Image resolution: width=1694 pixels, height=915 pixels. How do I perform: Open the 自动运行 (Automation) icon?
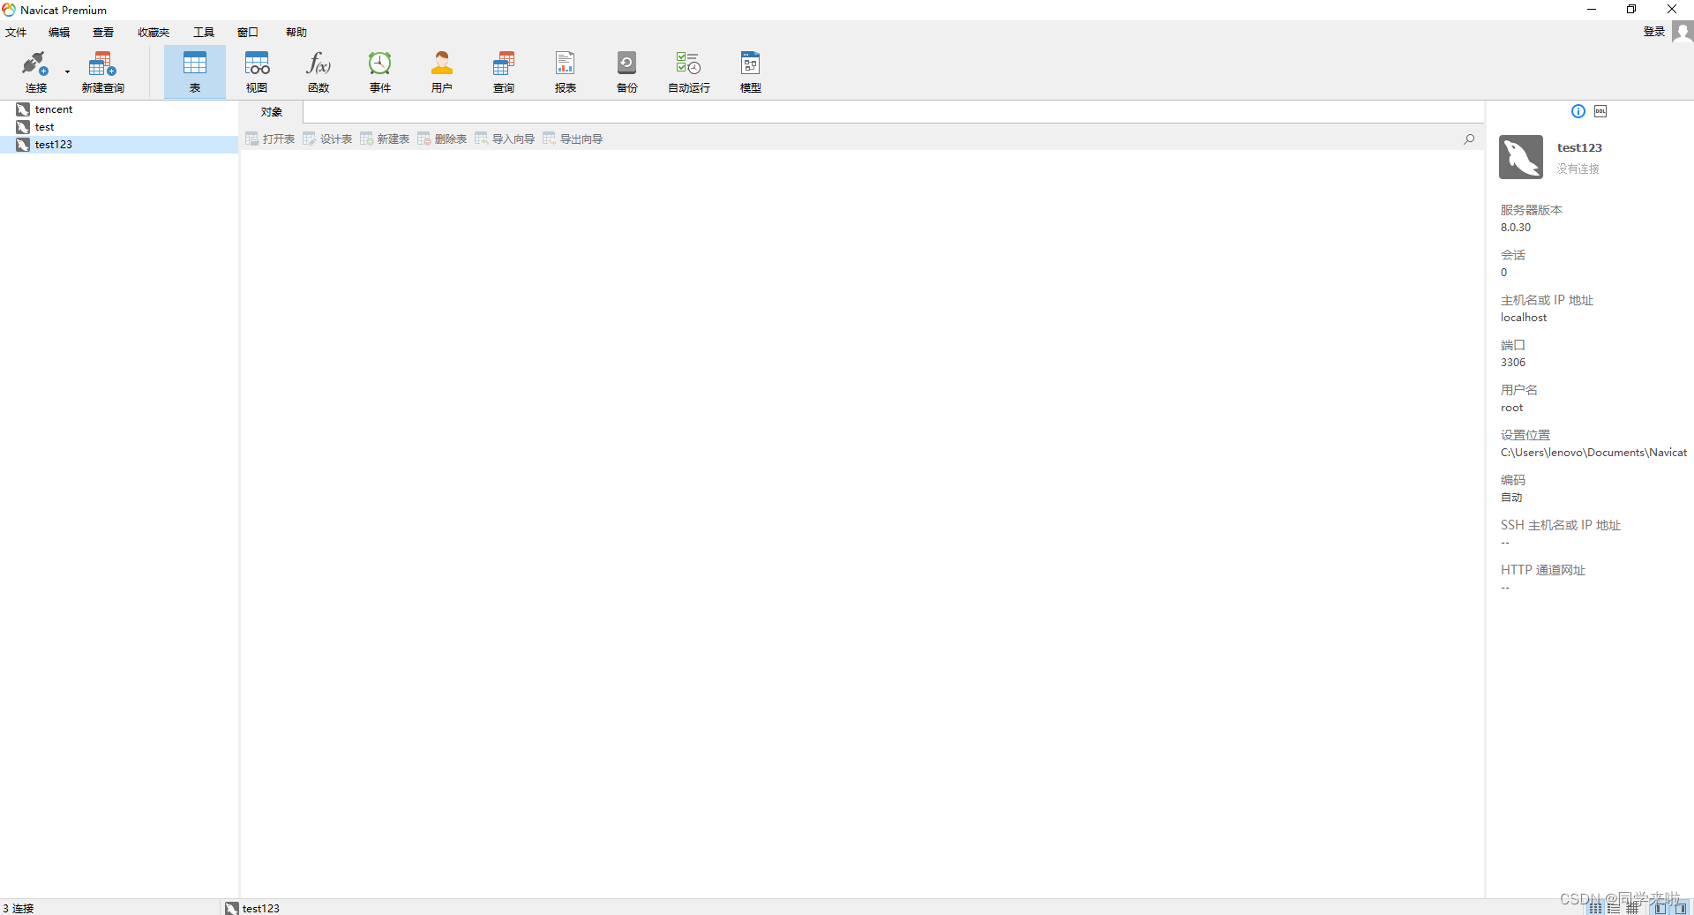tap(689, 64)
